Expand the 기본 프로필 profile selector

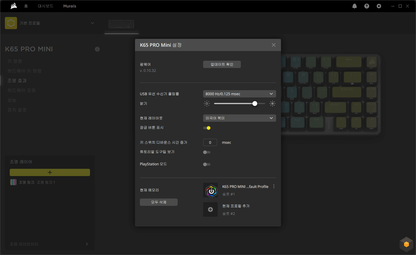[50, 23]
